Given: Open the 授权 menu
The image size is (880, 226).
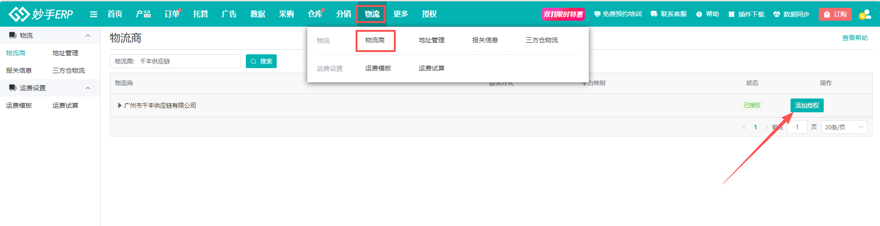Looking at the screenshot, I should click(429, 14).
